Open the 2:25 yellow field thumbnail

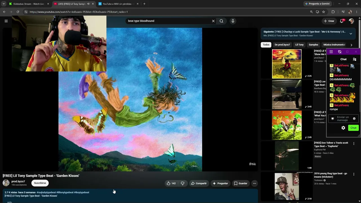click(x=287, y=64)
